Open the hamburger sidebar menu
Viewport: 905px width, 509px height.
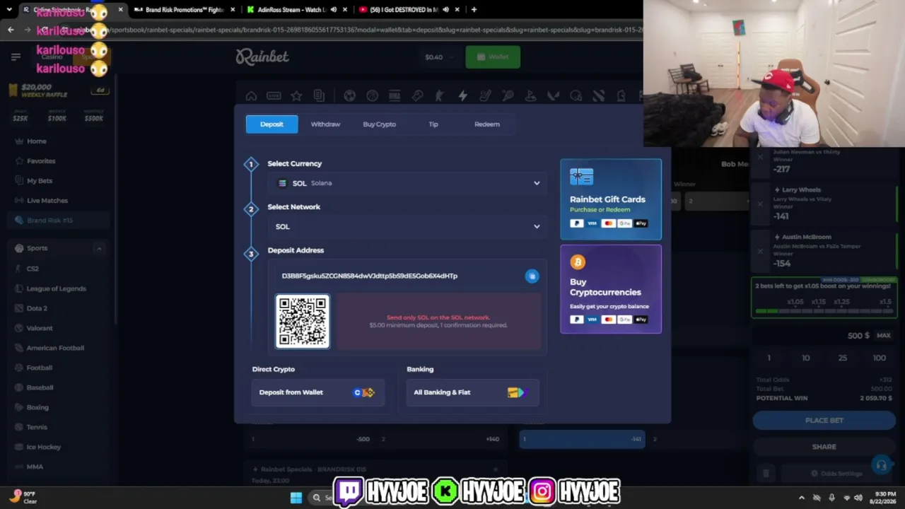click(x=16, y=57)
